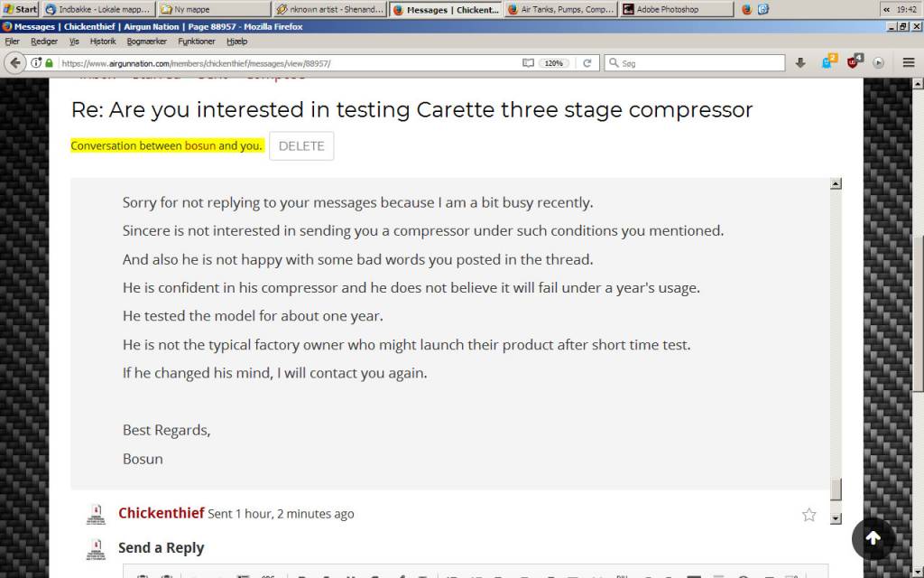Image resolution: width=924 pixels, height=578 pixels.
Task: Switch to the Air Tanks, Pumps tab
Action: point(560,9)
